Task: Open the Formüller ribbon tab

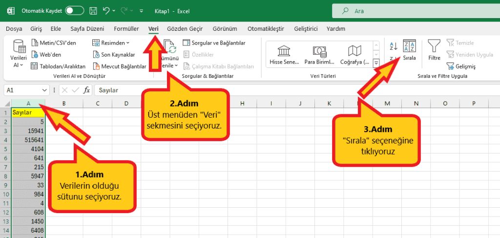Action: click(126, 29)
